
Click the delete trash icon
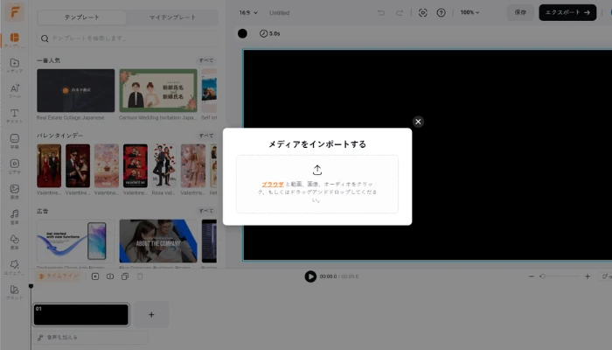click(x=140, y=276)
